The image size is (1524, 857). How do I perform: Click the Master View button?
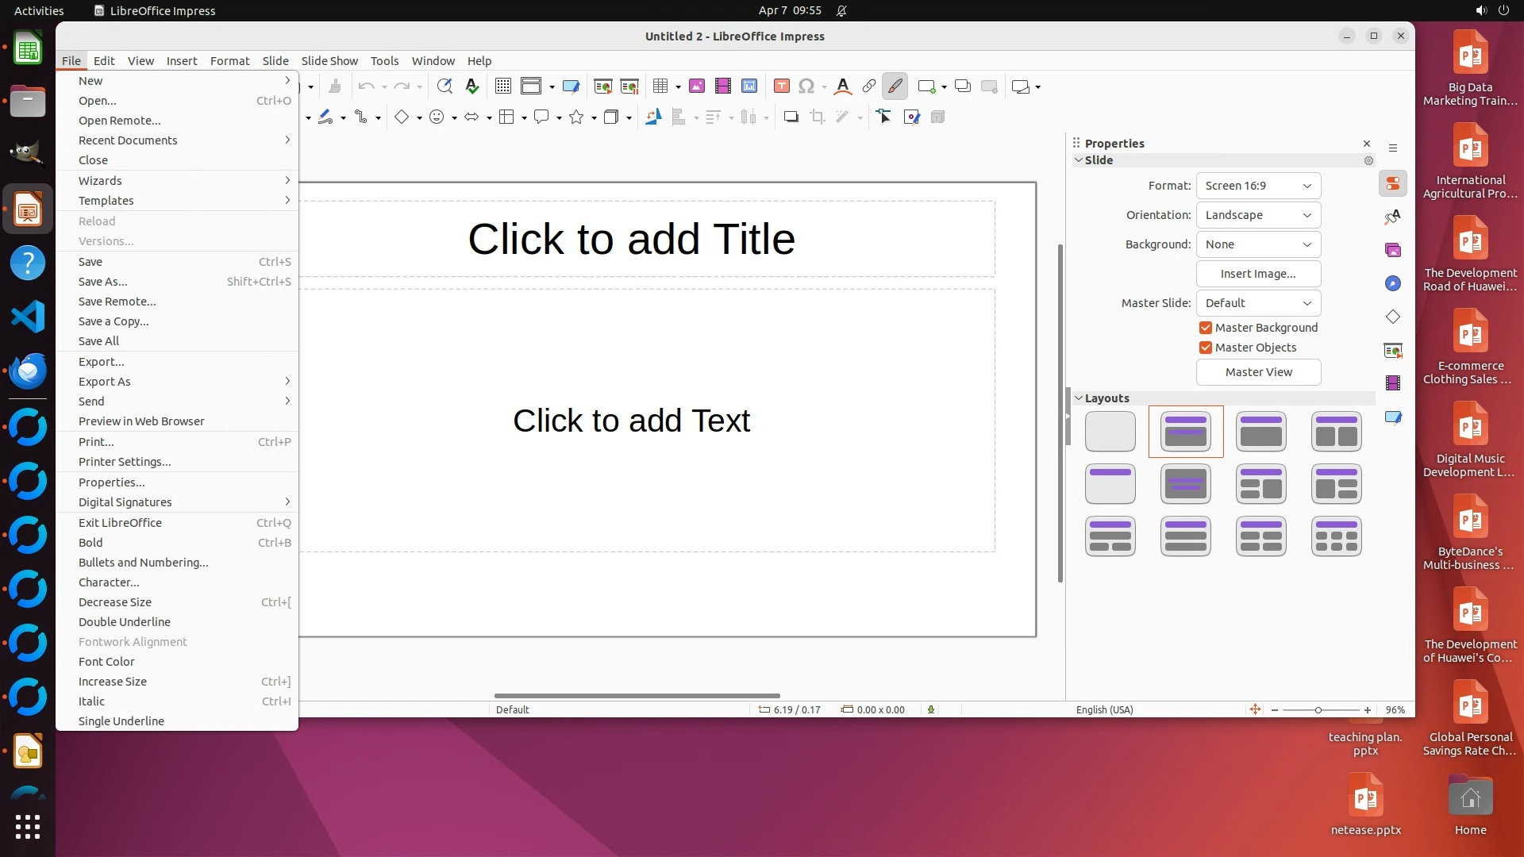[x=1257, y=372]
